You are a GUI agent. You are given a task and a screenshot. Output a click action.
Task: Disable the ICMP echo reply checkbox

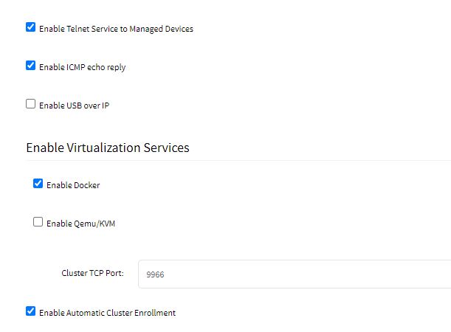(30, 65)
